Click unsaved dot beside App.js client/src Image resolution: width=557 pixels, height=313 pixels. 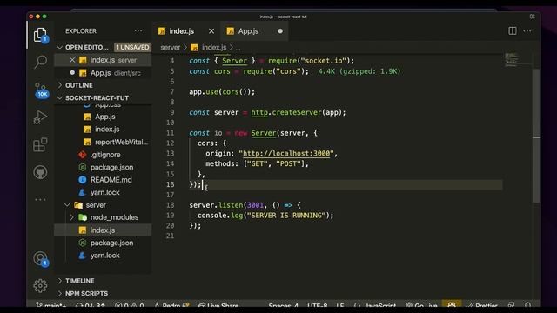coord(72,72)
